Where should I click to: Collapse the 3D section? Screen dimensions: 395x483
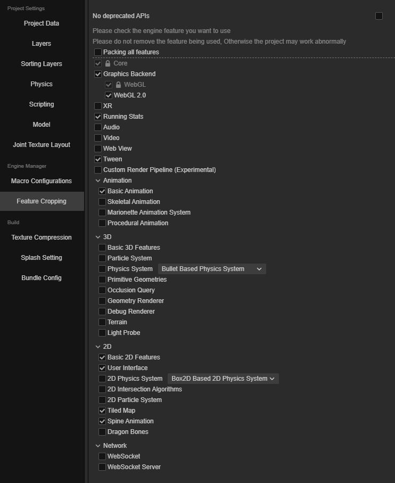point(97,236)
